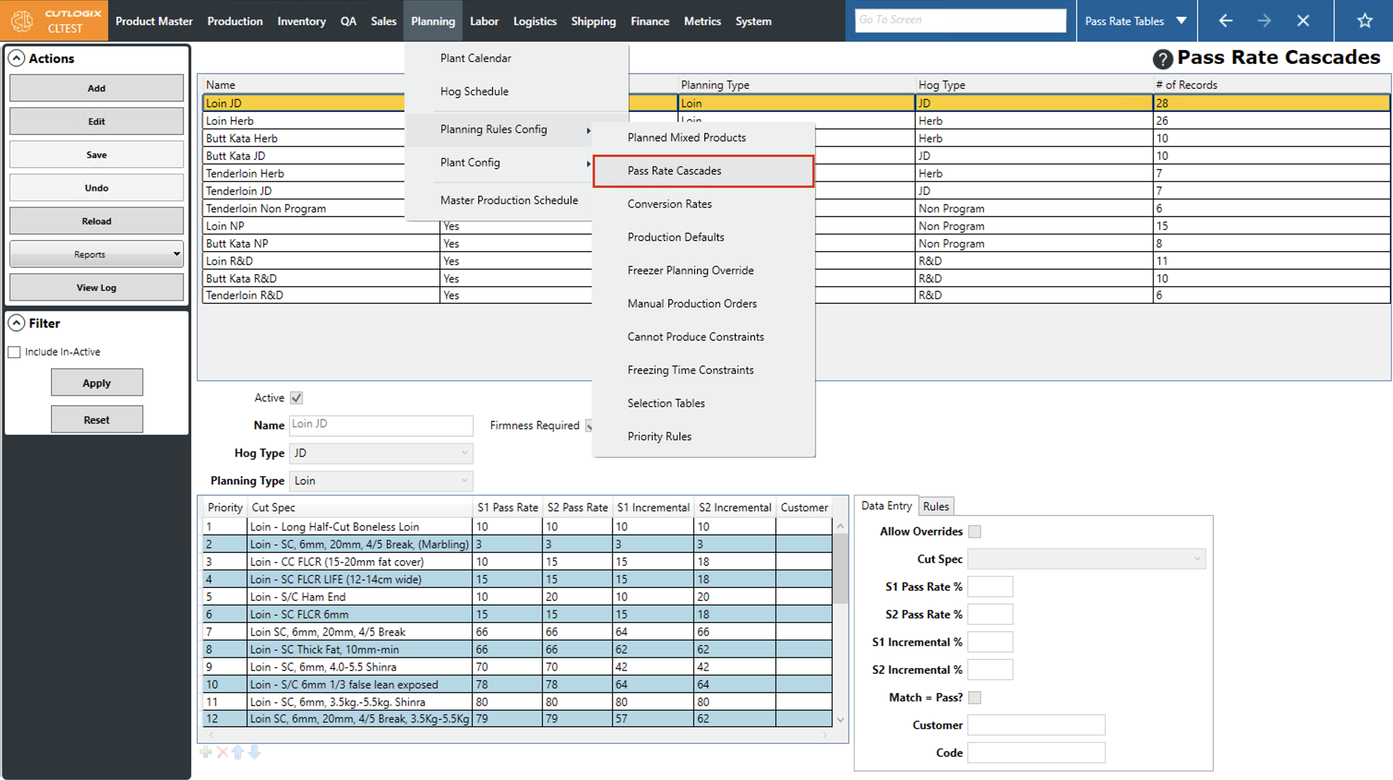
Task: Click the Go To Screen search field
Action: point(960,20)
